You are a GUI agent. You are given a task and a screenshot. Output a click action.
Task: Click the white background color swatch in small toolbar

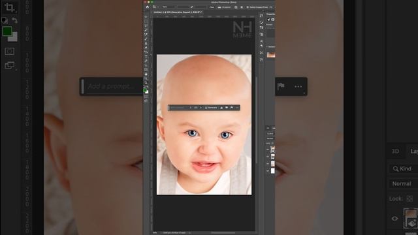[x=147, y=92]
